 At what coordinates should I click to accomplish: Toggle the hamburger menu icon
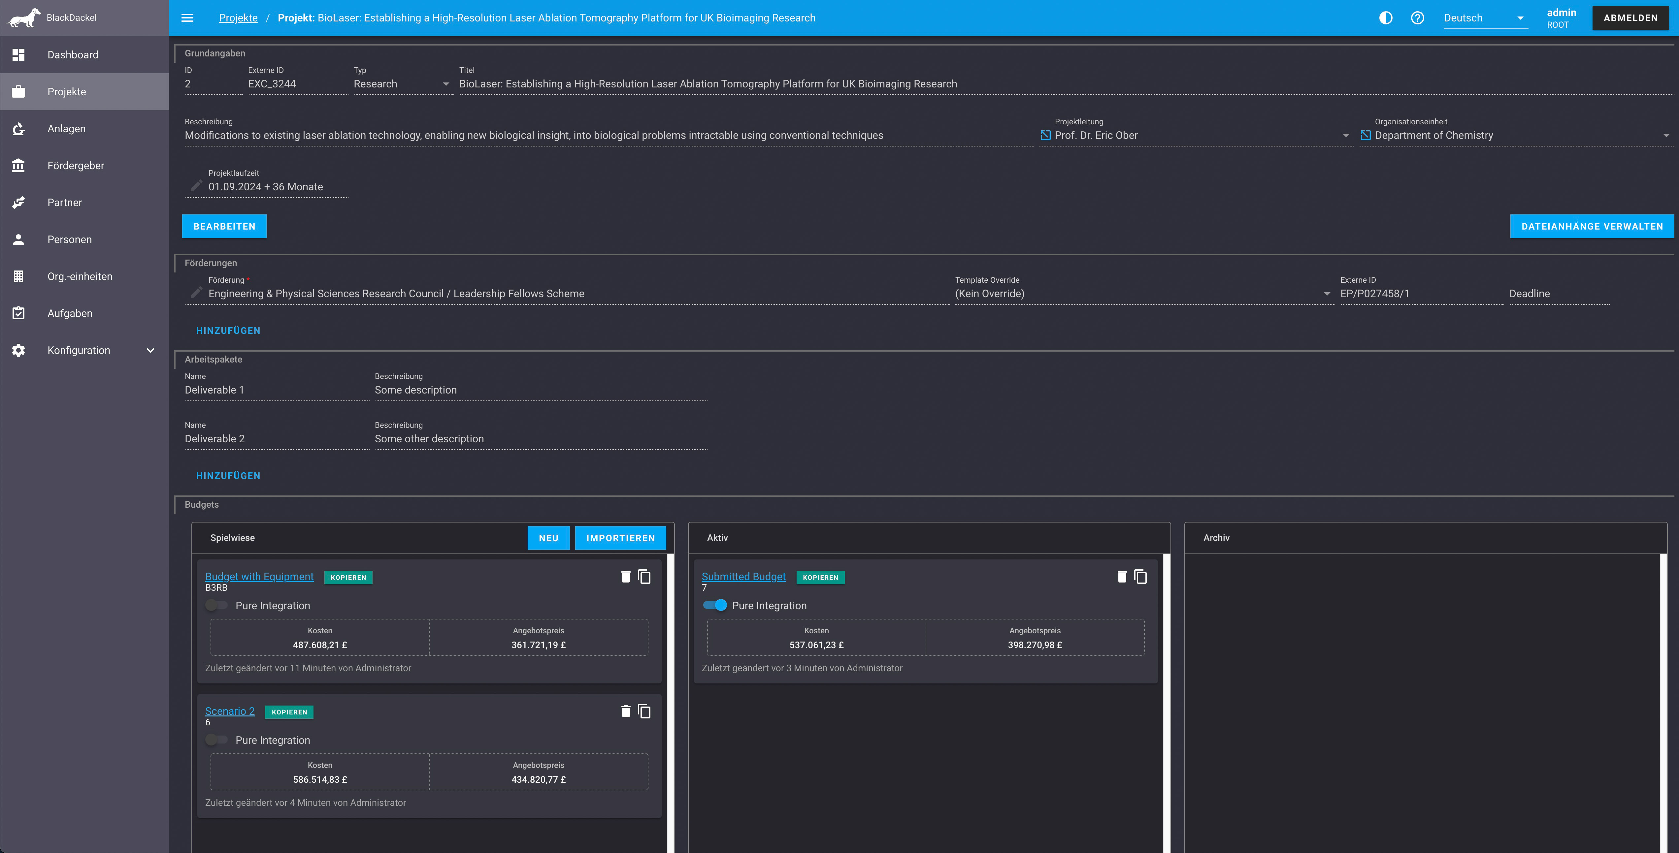click(x=187, y=17)
